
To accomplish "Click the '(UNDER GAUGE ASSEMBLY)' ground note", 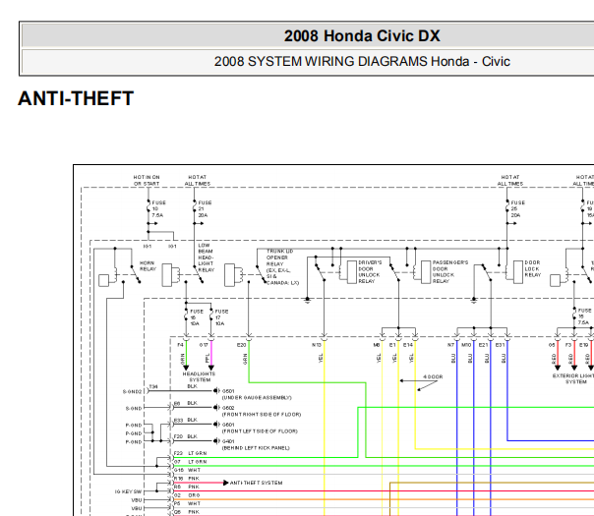I will tap(257, 397).
